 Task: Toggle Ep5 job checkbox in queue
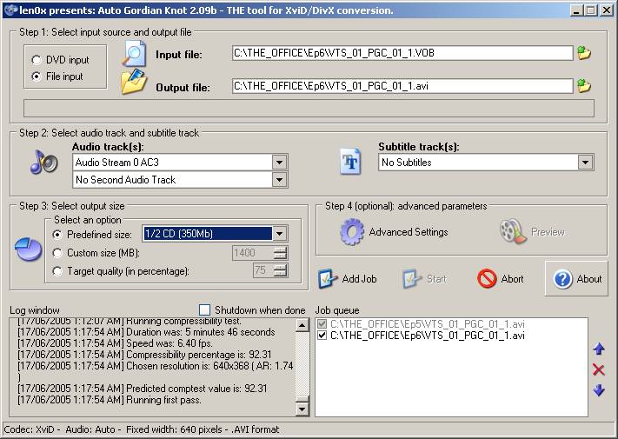322,324
